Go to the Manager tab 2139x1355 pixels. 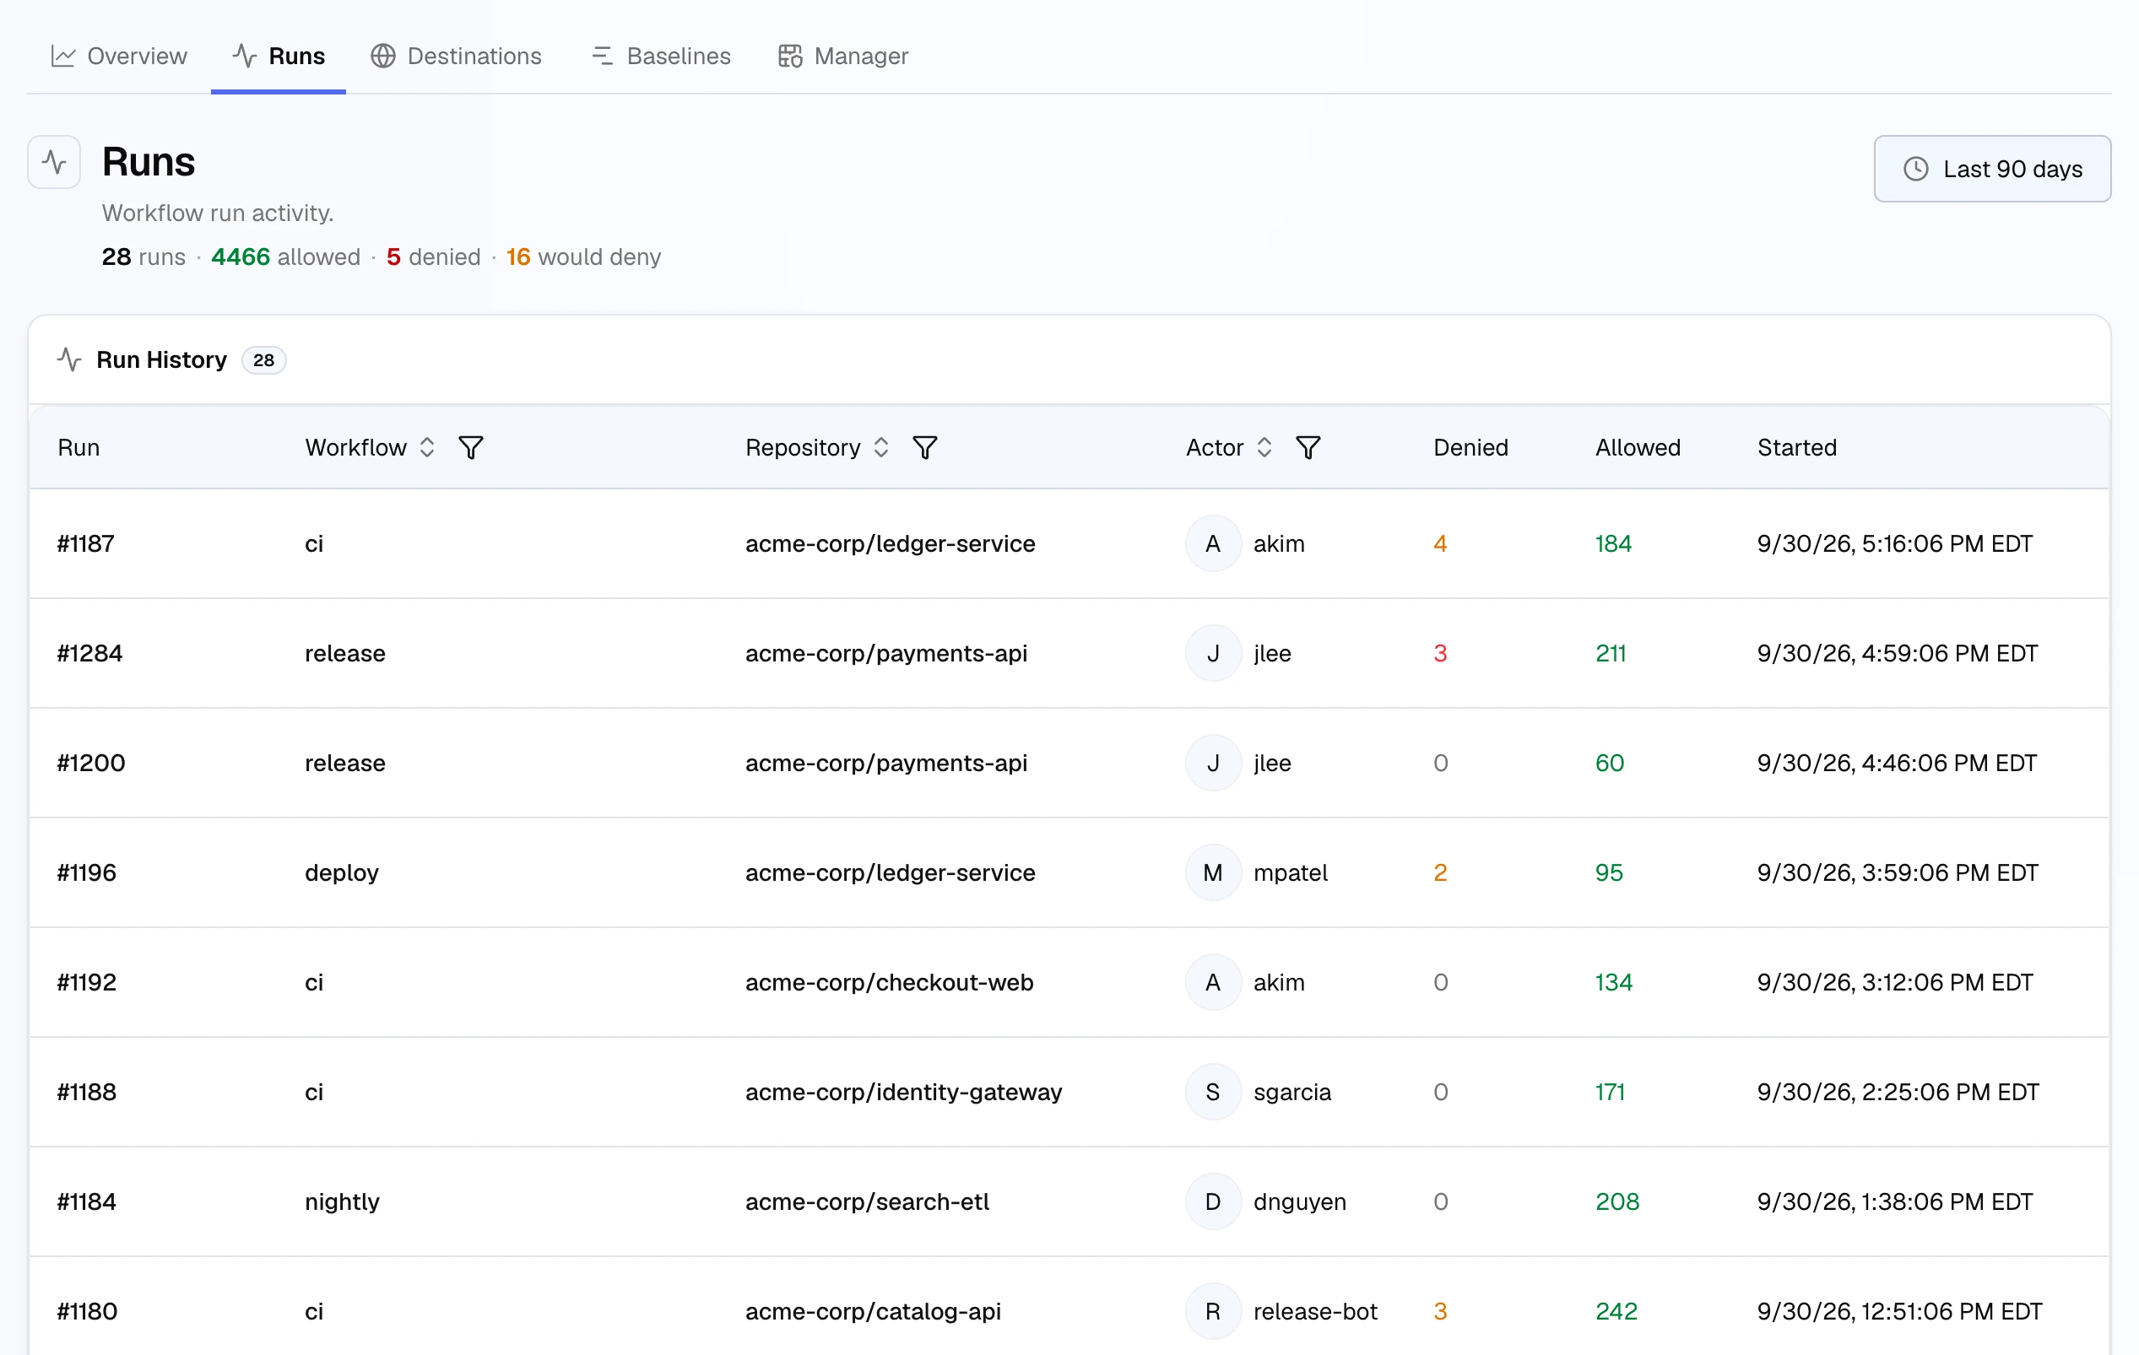tap(843, 56)
